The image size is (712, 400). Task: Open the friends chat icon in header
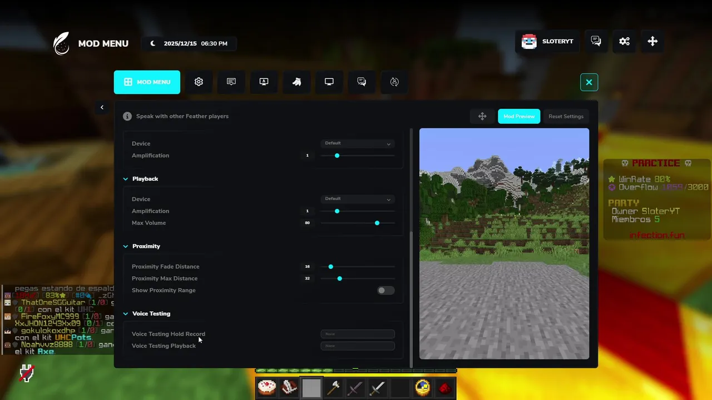(596, 42)
